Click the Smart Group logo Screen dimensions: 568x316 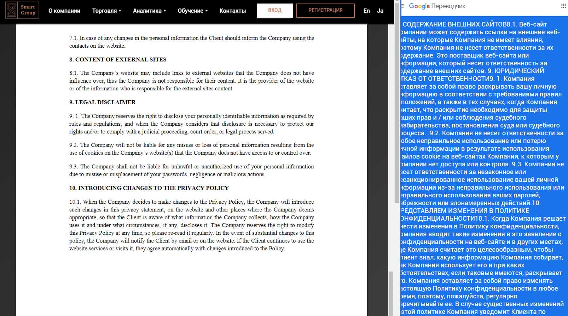[x=22, y=10]
